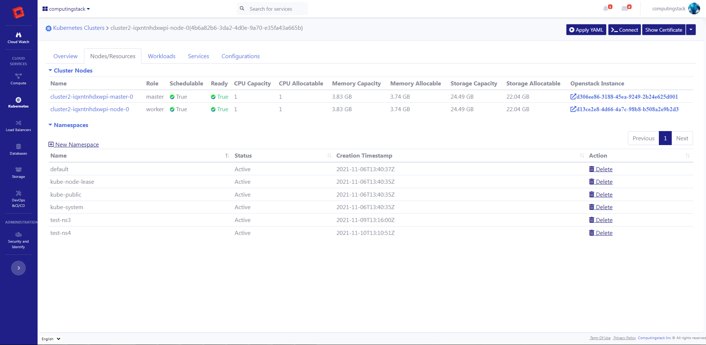This screenshot has width=706, height=345.
Task: Click the ComputingStack logo in sidebar
Action: [x=18, y=12]
